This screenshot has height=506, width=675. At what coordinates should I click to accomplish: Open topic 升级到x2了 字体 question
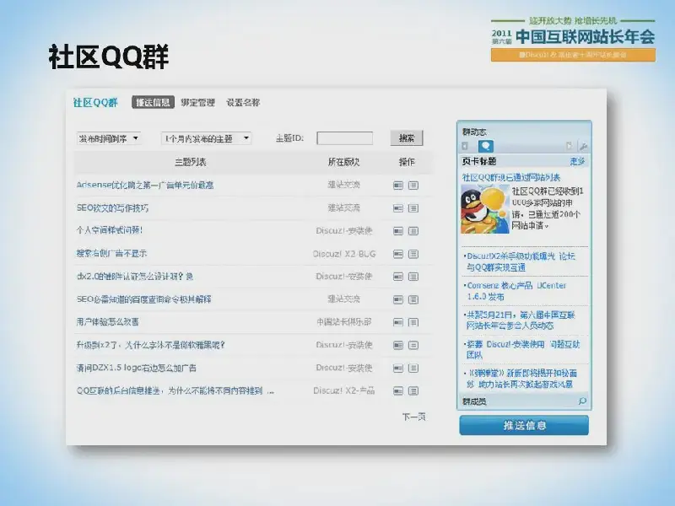[151, 345]
